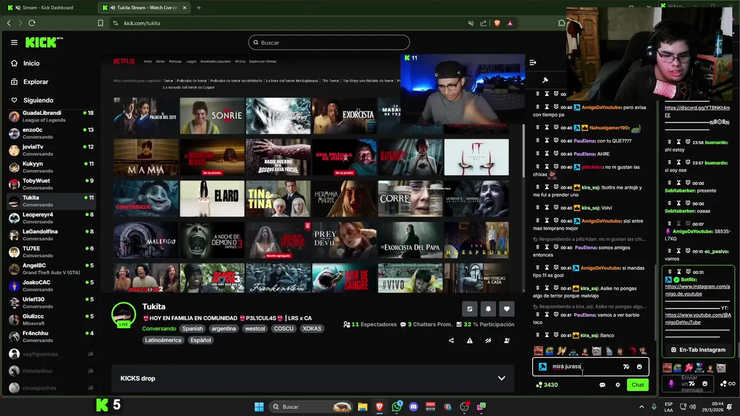Click the Buscar search field on Kick

click(x=329, y=43)
